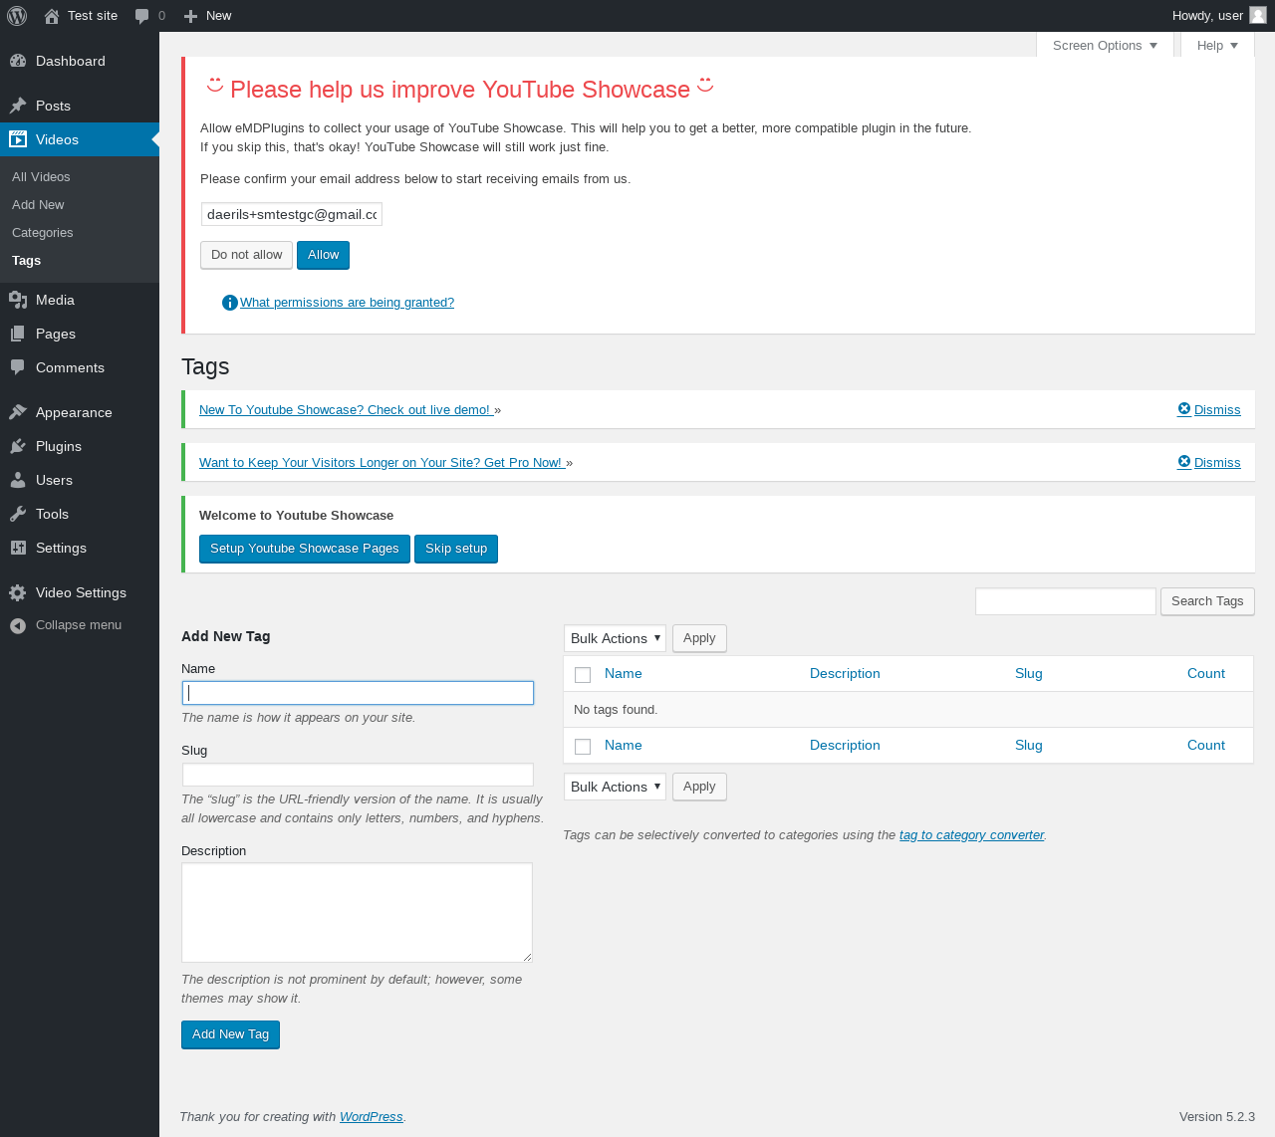Screen dimensions: 1275x1137
Task: Click the Appearance paintbrush icon
Action: point(18,412)
